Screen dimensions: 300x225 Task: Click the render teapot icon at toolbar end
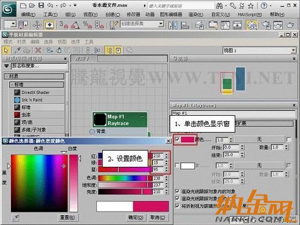coord(290,25)
